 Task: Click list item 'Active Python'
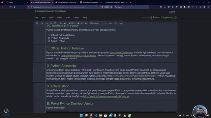point(58,41)
